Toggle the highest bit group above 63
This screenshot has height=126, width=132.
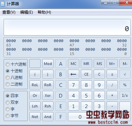click(x=11, y=41)
